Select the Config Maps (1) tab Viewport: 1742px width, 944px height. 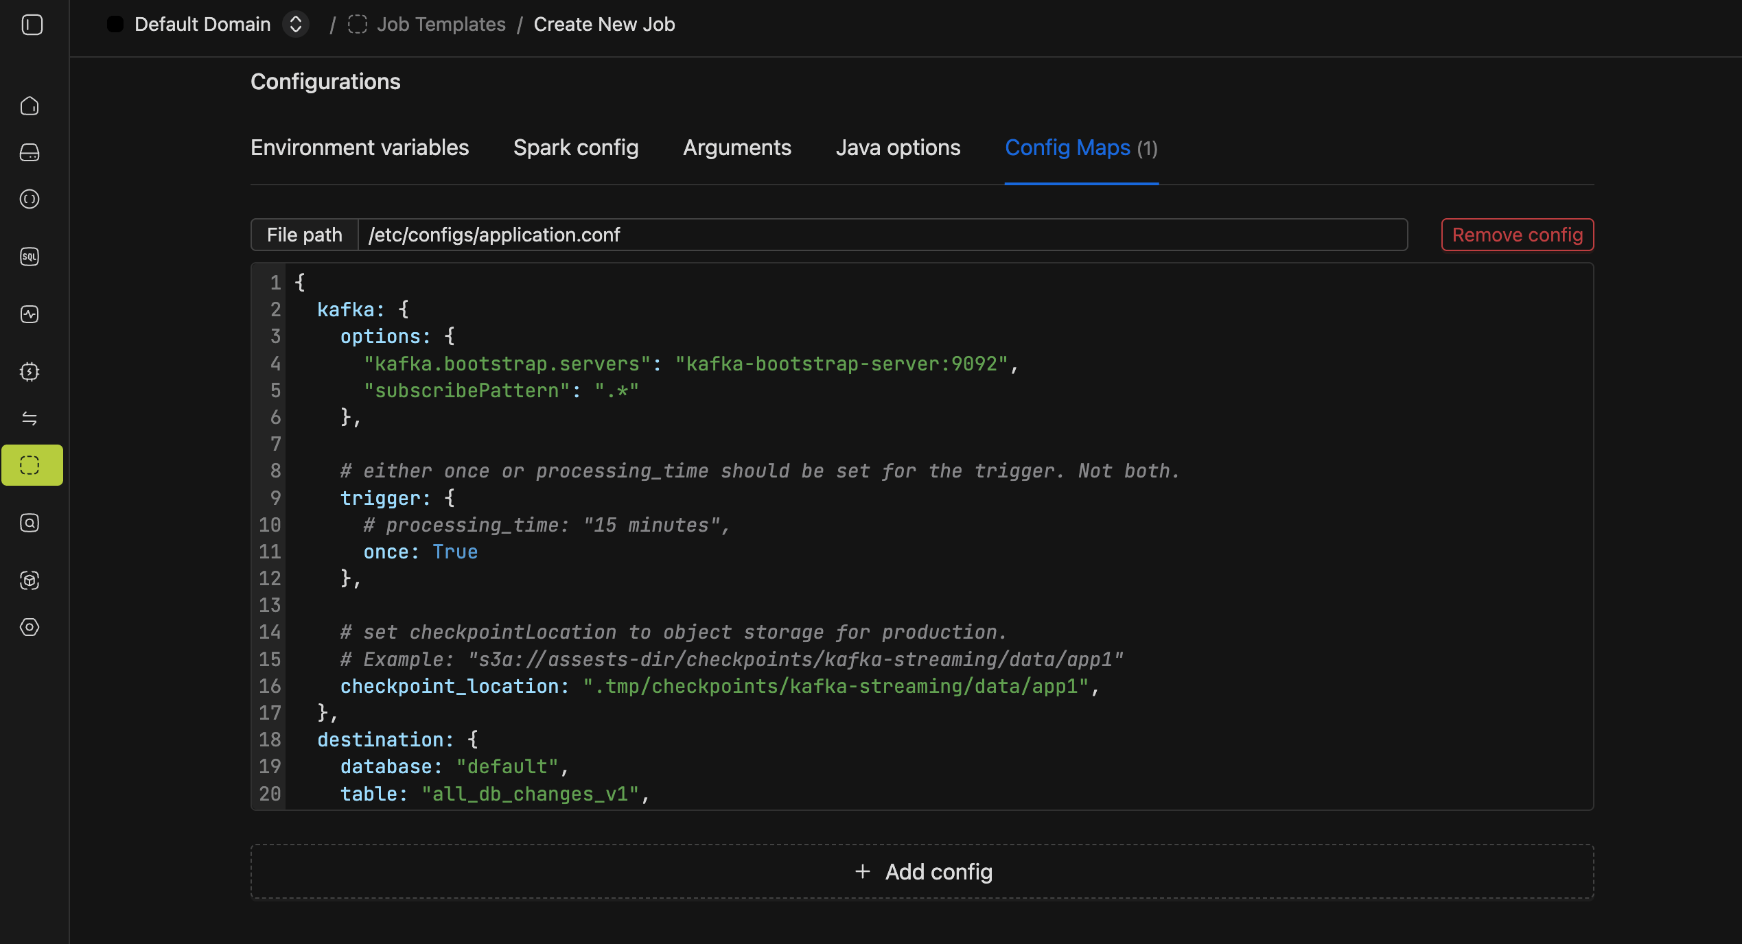1082,147
